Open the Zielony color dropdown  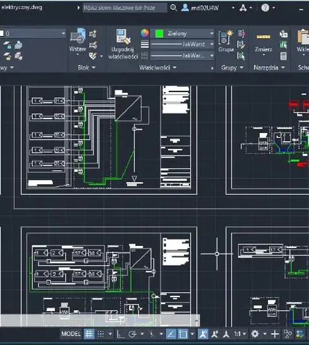182,33
